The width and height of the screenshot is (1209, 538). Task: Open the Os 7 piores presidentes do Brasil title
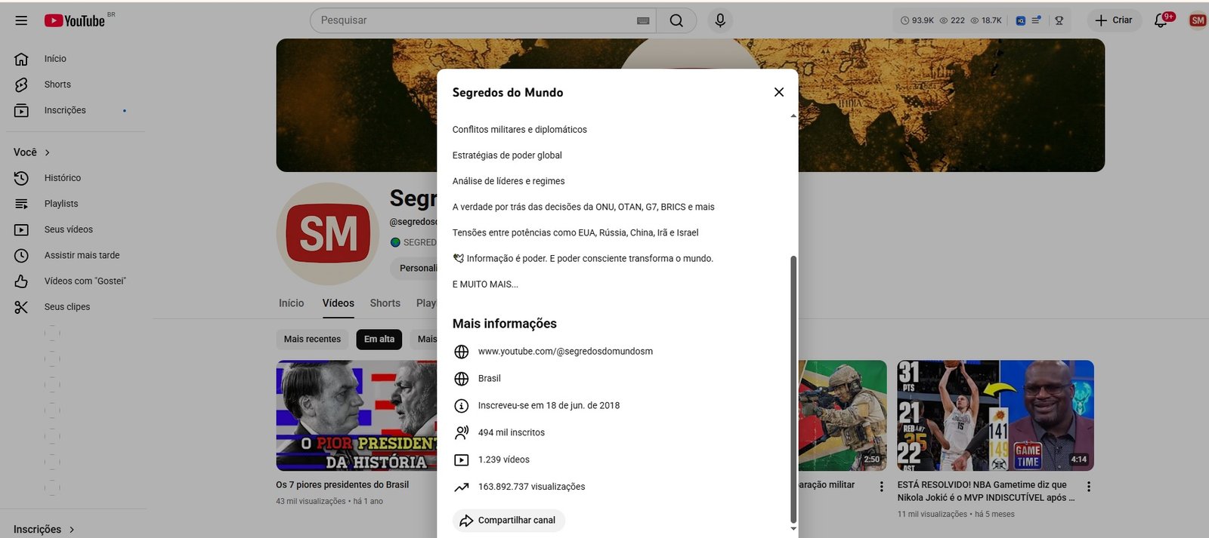click(342, 485)
